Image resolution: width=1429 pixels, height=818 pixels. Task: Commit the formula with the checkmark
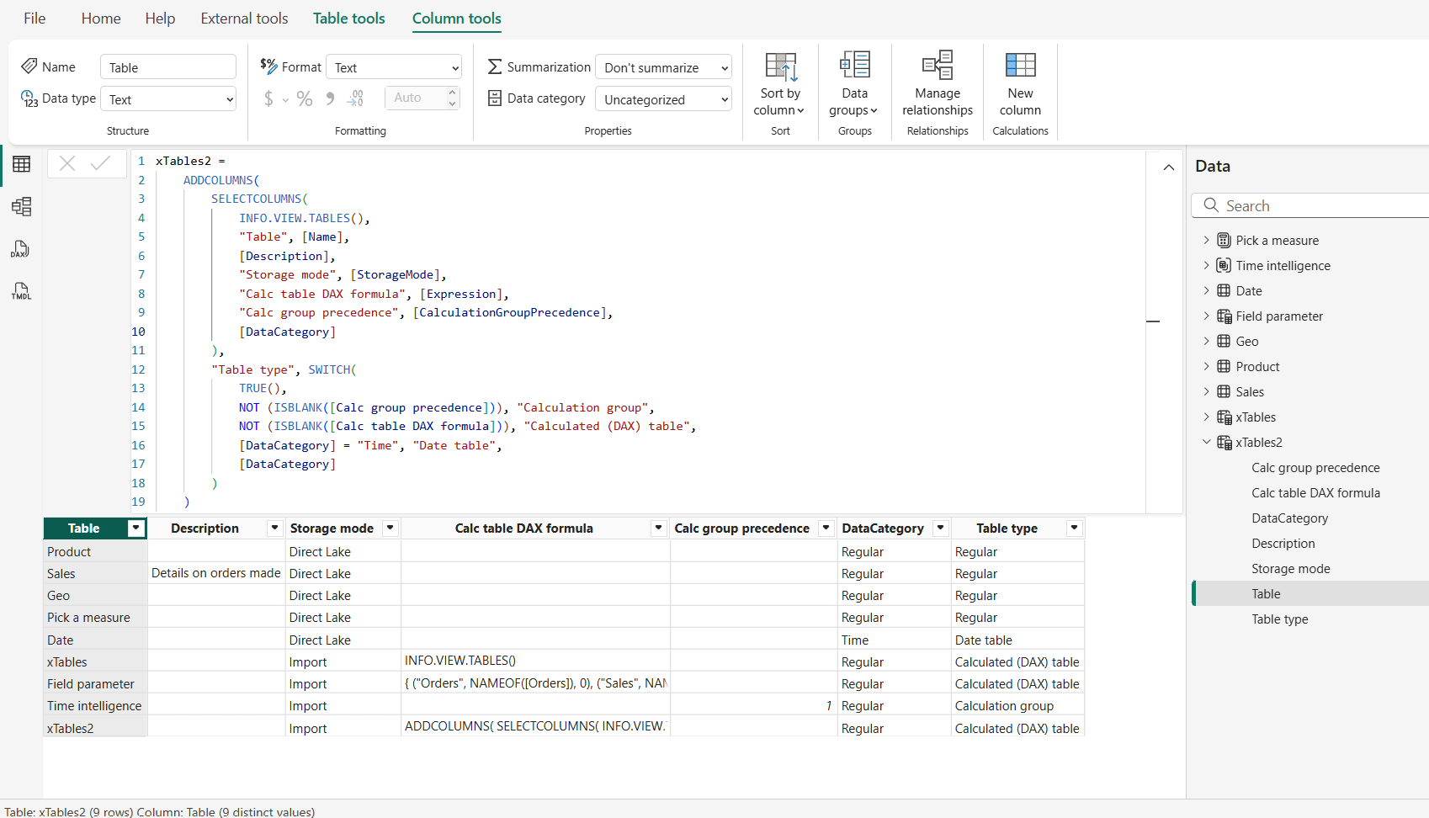100,163
